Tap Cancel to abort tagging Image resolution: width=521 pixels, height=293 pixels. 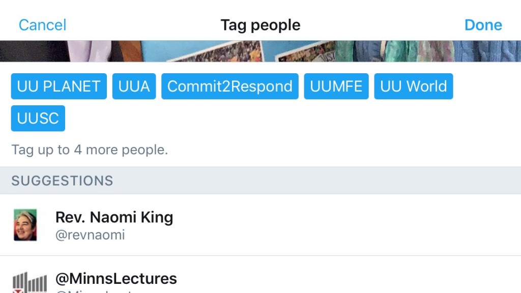coord(42,25)
